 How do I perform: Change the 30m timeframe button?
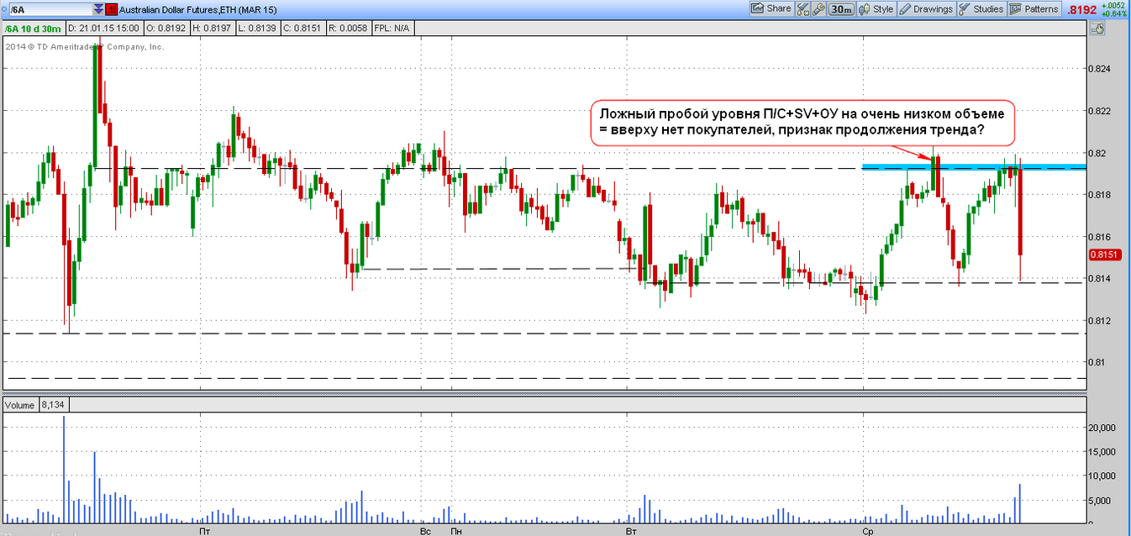pyautogui.click(x=841, y=8)
